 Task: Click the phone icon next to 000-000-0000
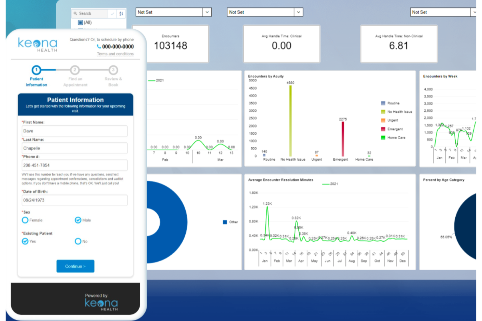tap(99, 47)
